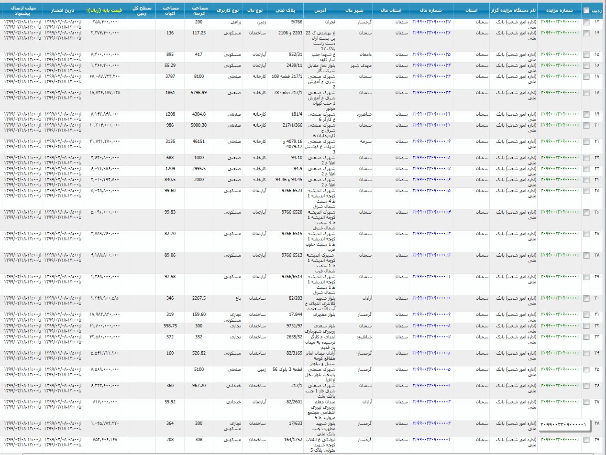The width and height of the screenshot is (606, 455).
Task: Tick the checkbox in row ۲۵
Action: tap(586, 191)
